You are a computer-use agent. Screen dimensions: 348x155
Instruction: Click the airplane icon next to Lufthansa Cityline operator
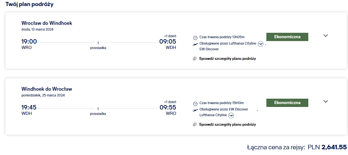click(x=195, y=44)
